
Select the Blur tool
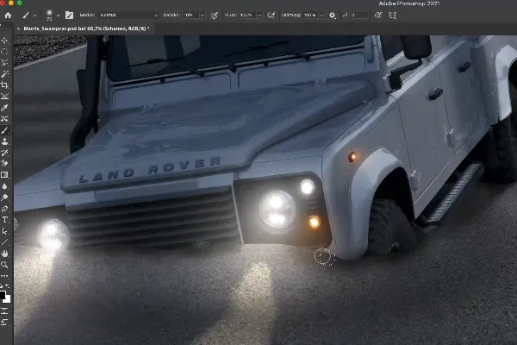[4, 186]
